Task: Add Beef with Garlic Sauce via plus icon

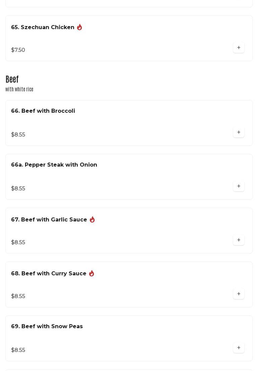Action: 239,240
